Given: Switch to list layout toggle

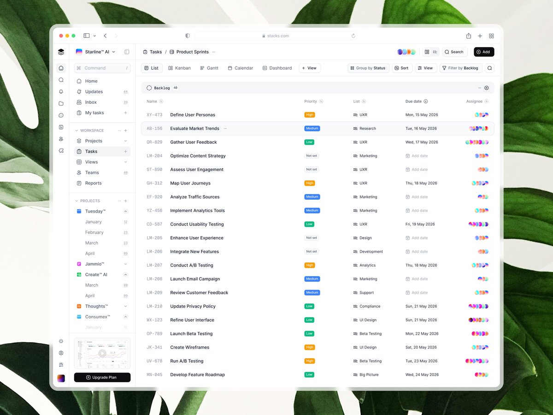Looking at the screenshot, I should 435,52.
